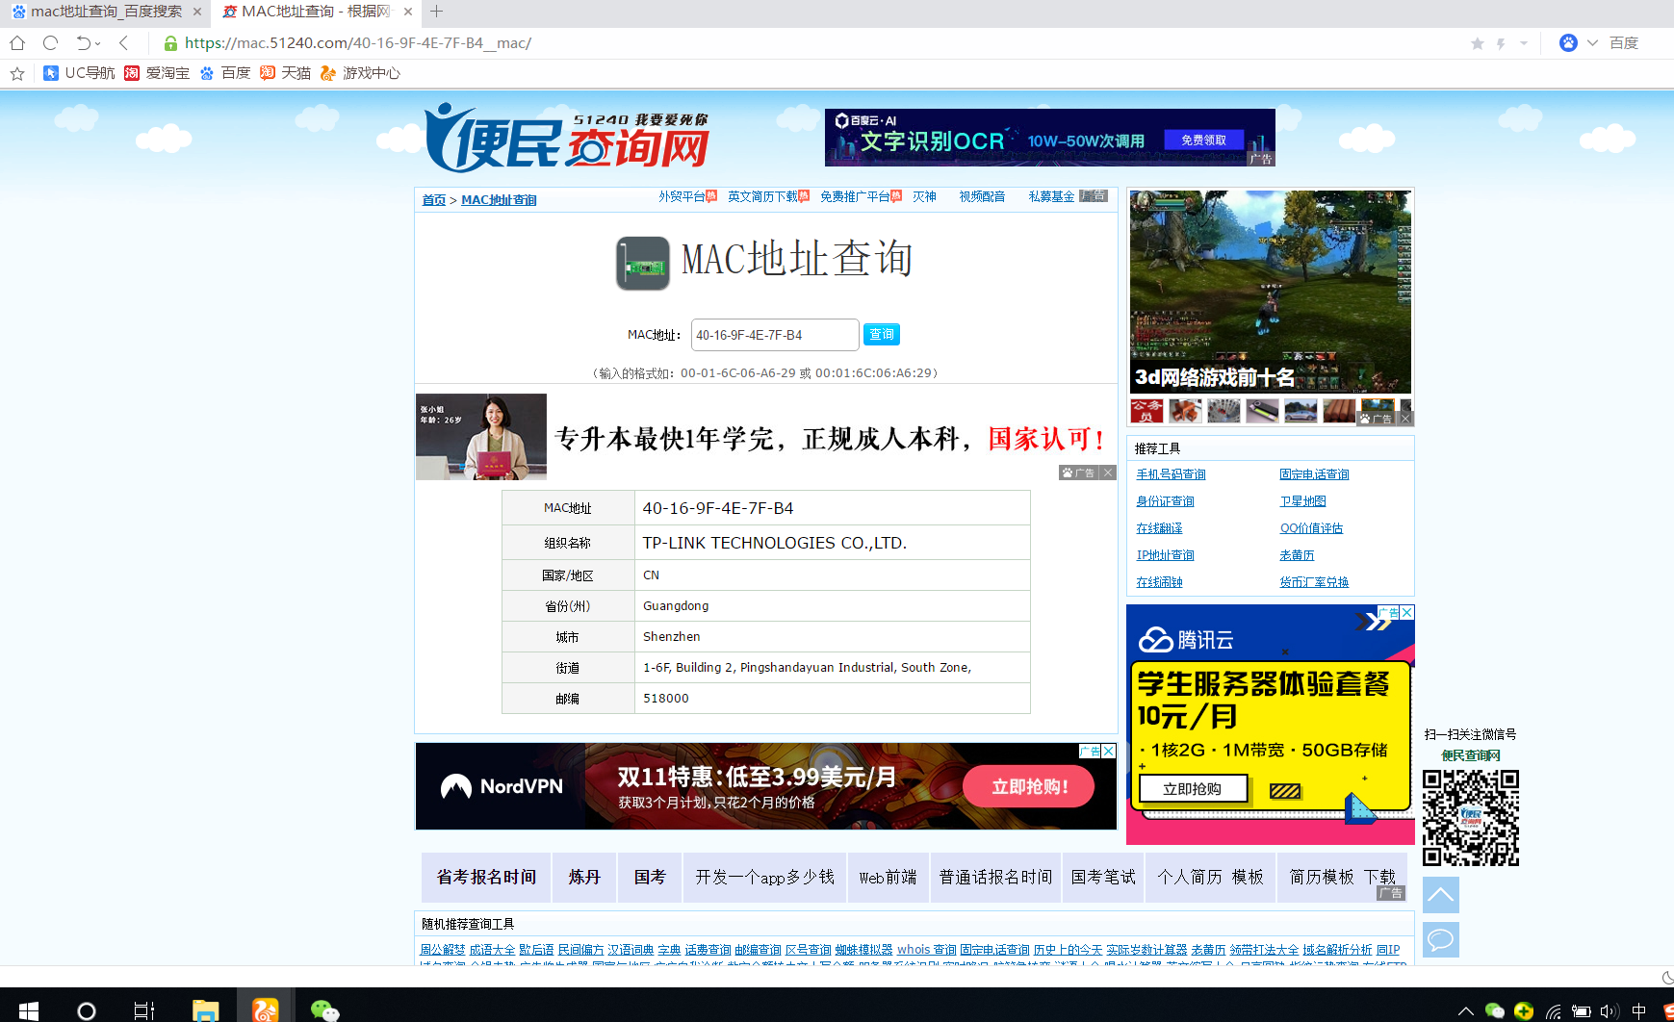Close the 专升本 banner ad

1108,473
